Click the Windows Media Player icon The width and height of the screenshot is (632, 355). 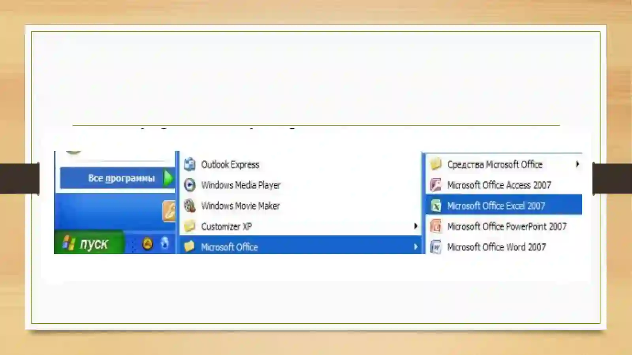190,185
